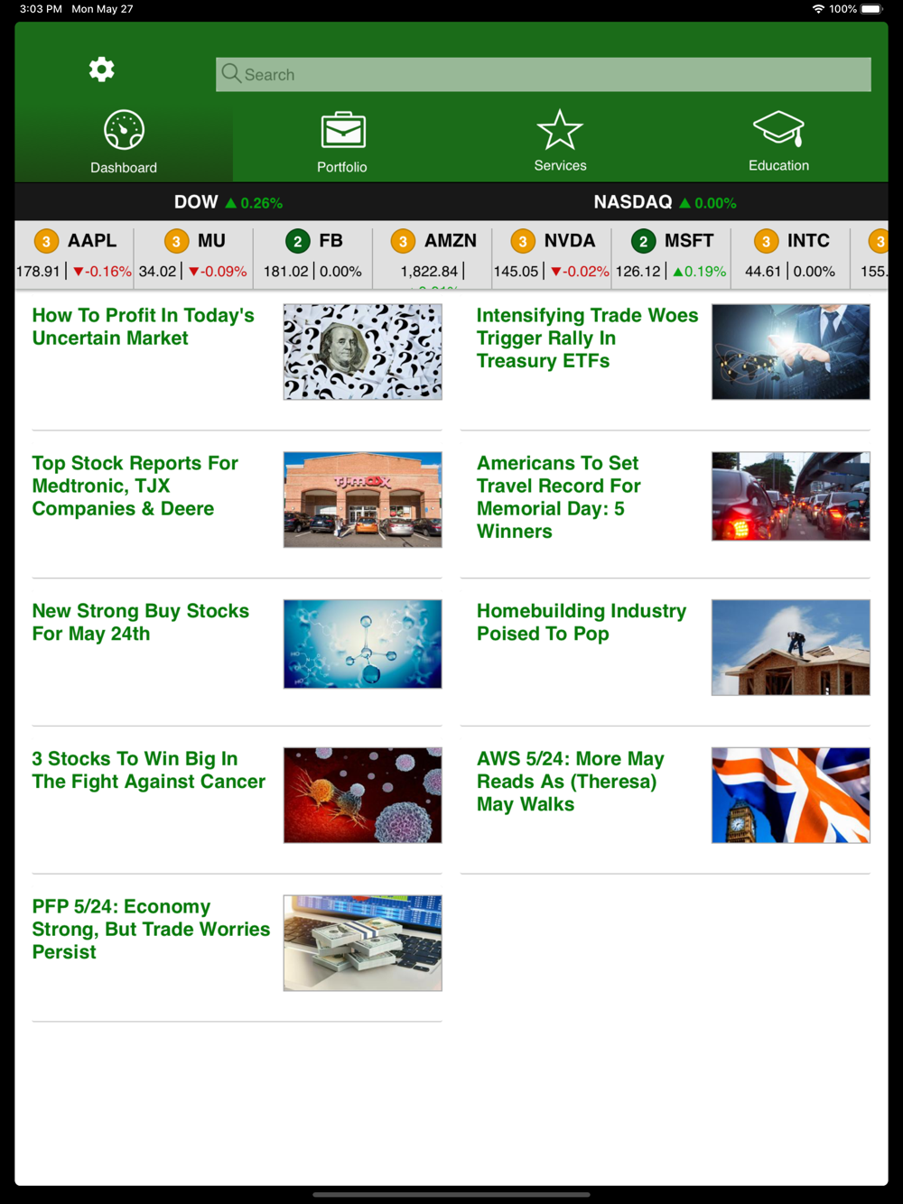
Task: Read 'How To Profit In Today's Uncertain Market'
Action: (x=143, y=327)
